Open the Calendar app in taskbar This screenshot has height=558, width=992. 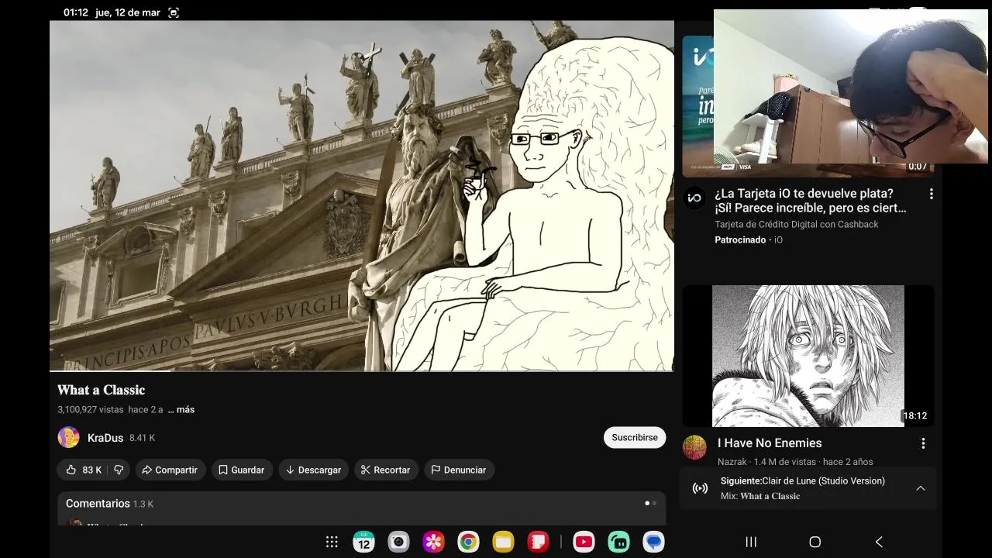363,542
